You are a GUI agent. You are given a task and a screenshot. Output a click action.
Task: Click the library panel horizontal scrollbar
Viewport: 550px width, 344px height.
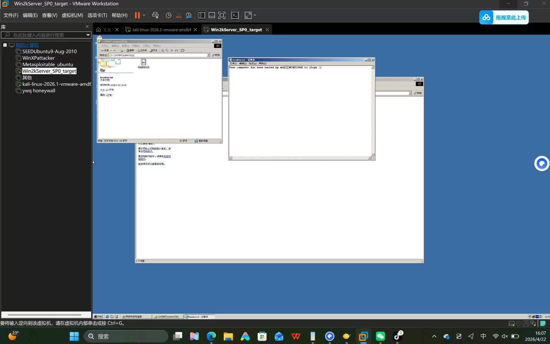click(x=44, y=314)
